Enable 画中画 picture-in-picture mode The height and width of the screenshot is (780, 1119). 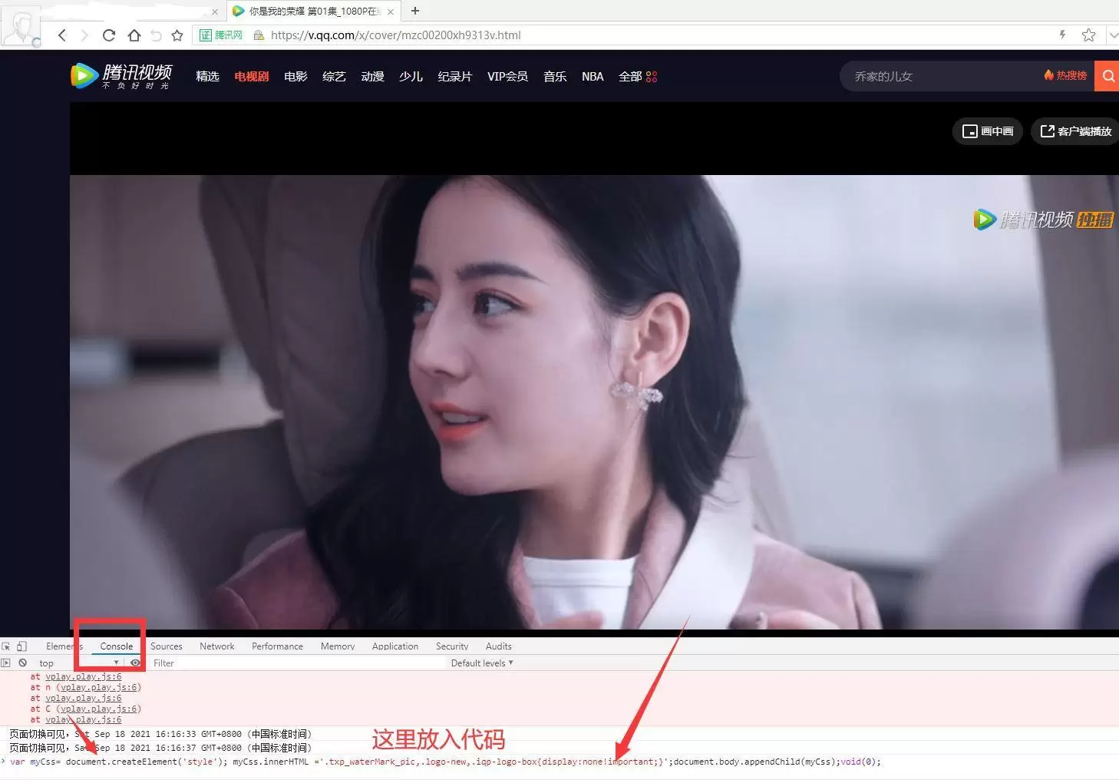(988, 131)
